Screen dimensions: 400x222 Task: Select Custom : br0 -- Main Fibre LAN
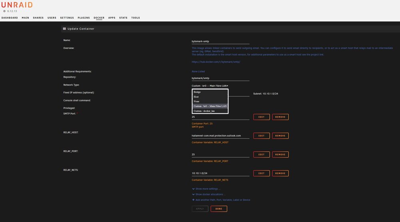210,106
